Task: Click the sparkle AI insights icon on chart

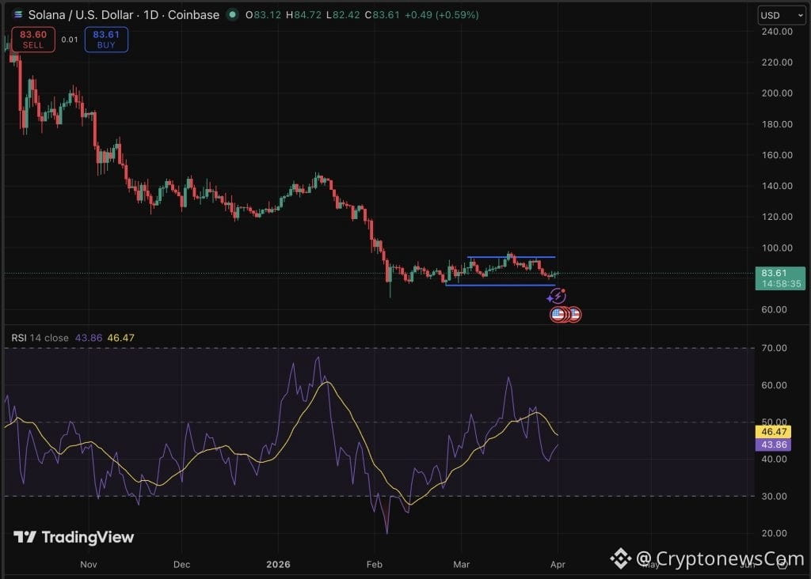Action: tap(558, 296)
